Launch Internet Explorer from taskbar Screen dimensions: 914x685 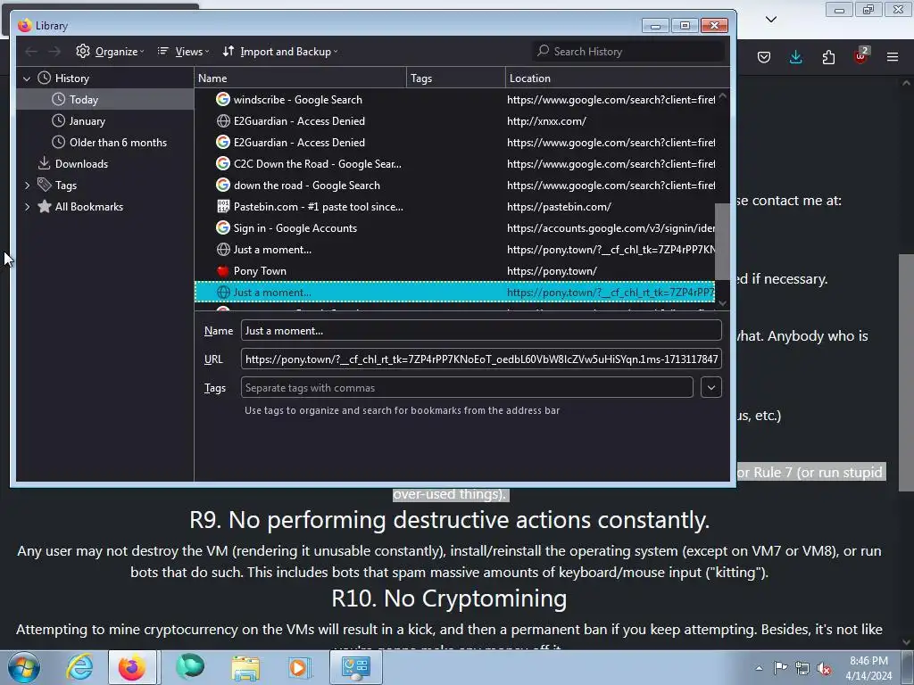pyautogui.click(x=79, y=667)
